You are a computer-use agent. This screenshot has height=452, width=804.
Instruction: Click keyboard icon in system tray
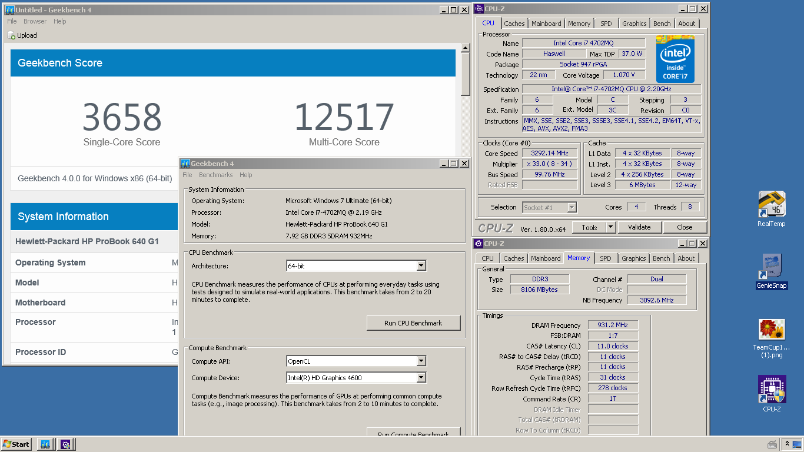[x=772, y=444]
